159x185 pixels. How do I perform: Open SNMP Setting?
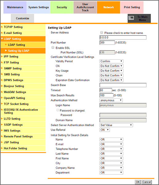(x=23, y=68)
